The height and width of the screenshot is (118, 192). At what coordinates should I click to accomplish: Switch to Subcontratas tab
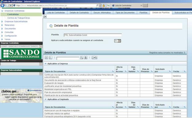182,13
